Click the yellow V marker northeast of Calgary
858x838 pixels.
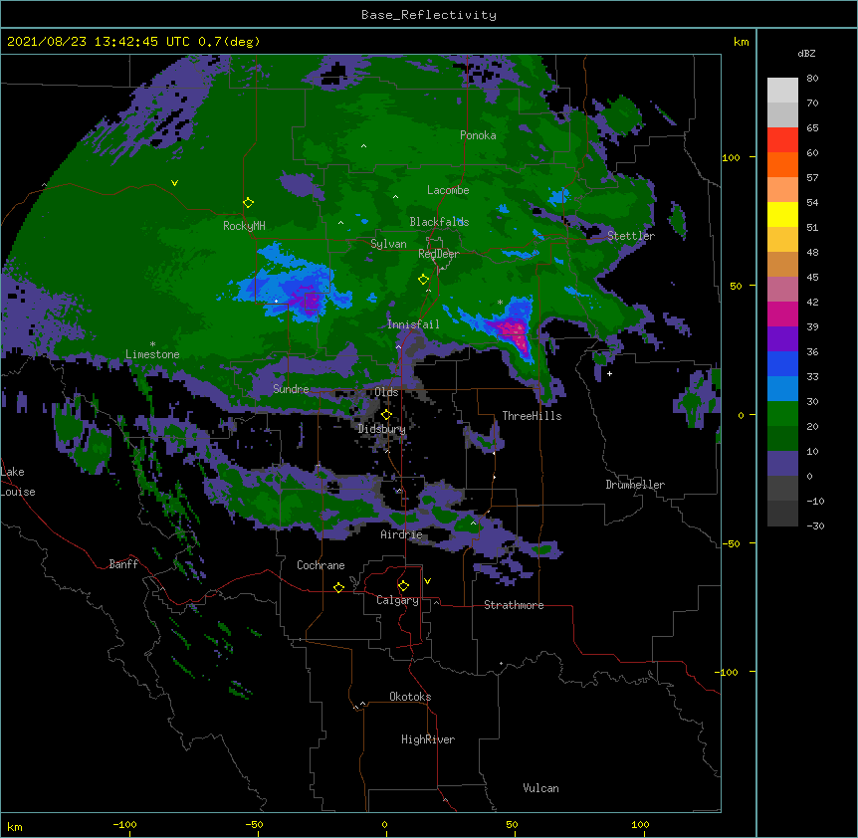(427, 581)
